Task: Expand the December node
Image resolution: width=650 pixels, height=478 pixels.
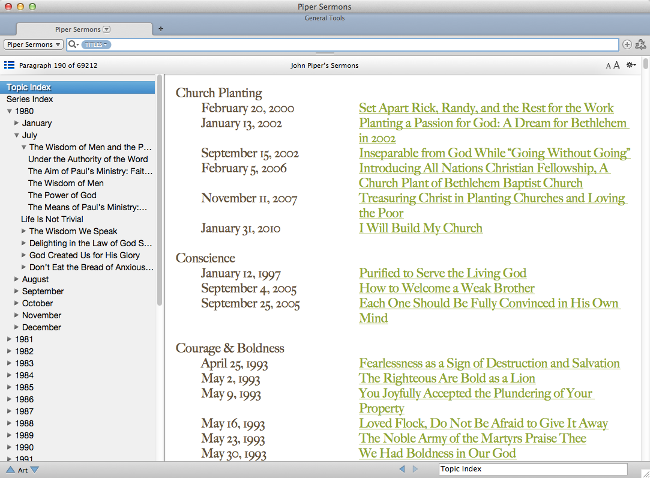Action: [x=17, y=327]
